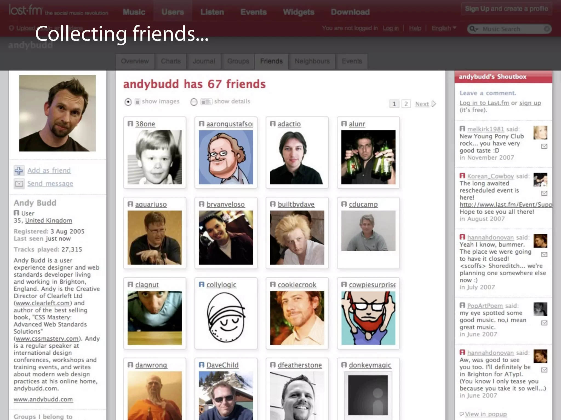Viewport: 561px width, 420px height.
Task: Open the dfeatherstone friend name link
Action: click(300, 365)
